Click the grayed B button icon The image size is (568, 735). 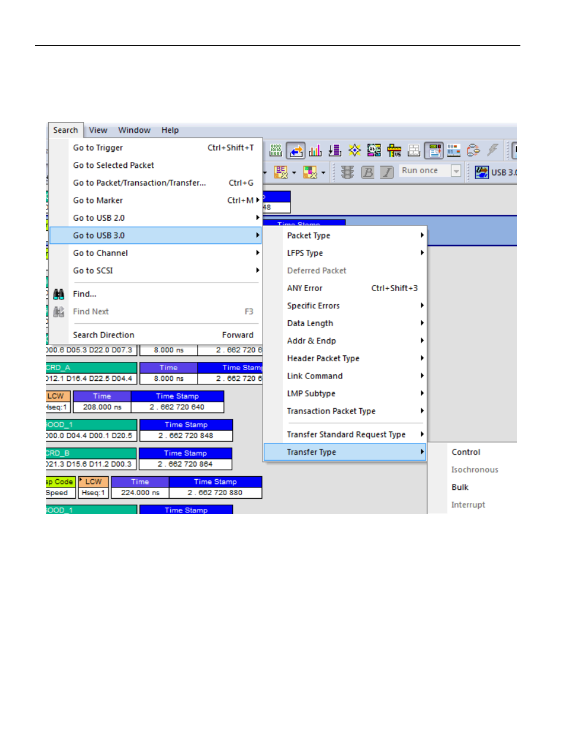tap(367, 172)
